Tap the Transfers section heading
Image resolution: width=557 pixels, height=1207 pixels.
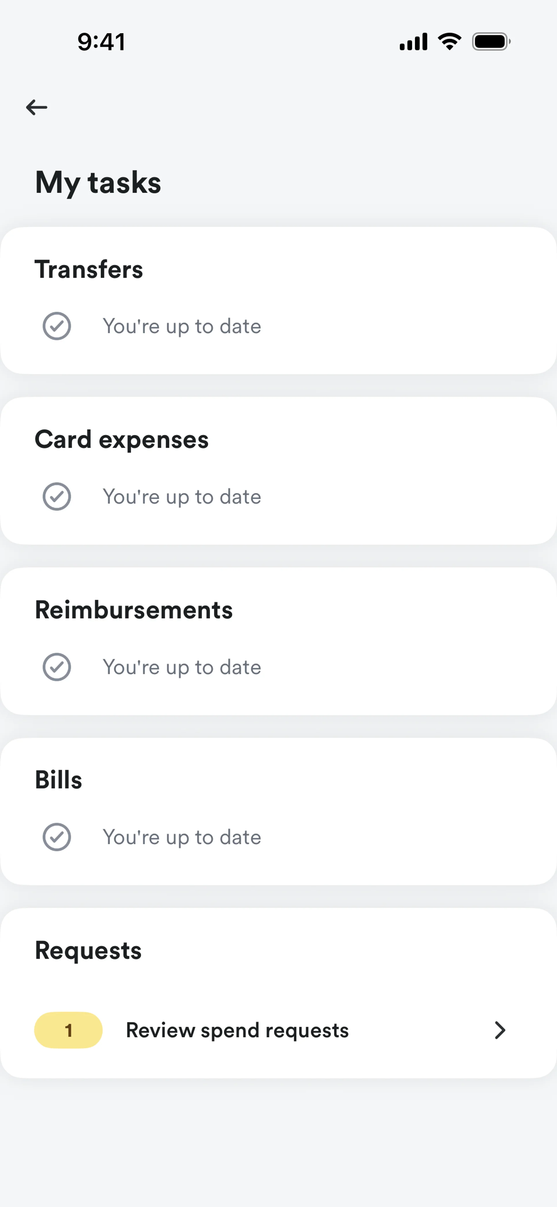88,269
